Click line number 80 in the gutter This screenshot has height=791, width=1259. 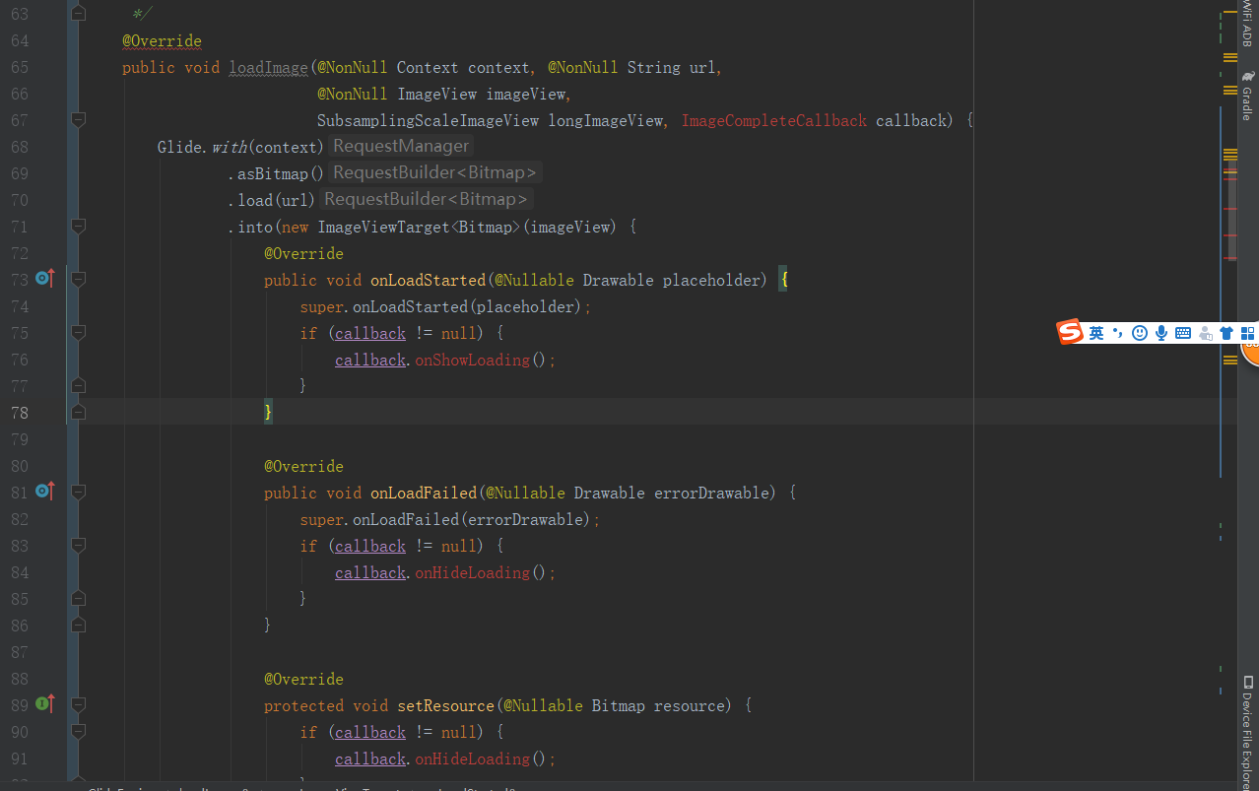coord(20,465)
